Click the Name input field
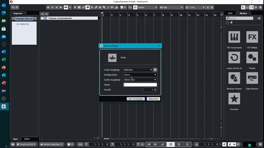 (140, 85)
